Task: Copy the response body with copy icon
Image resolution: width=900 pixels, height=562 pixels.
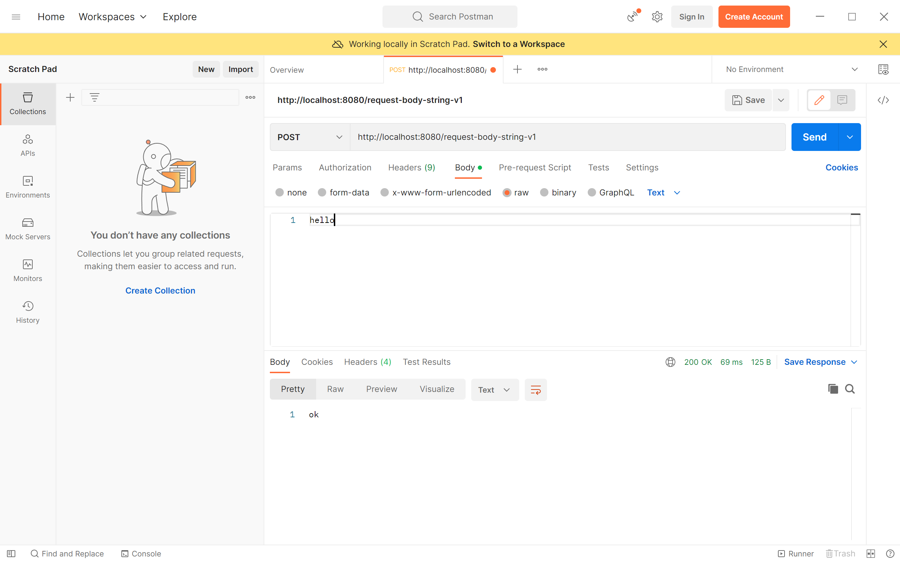Action: point(833,389)
